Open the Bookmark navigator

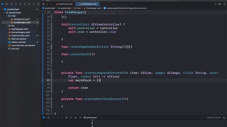pyautogui.click(x=11, y=4)
